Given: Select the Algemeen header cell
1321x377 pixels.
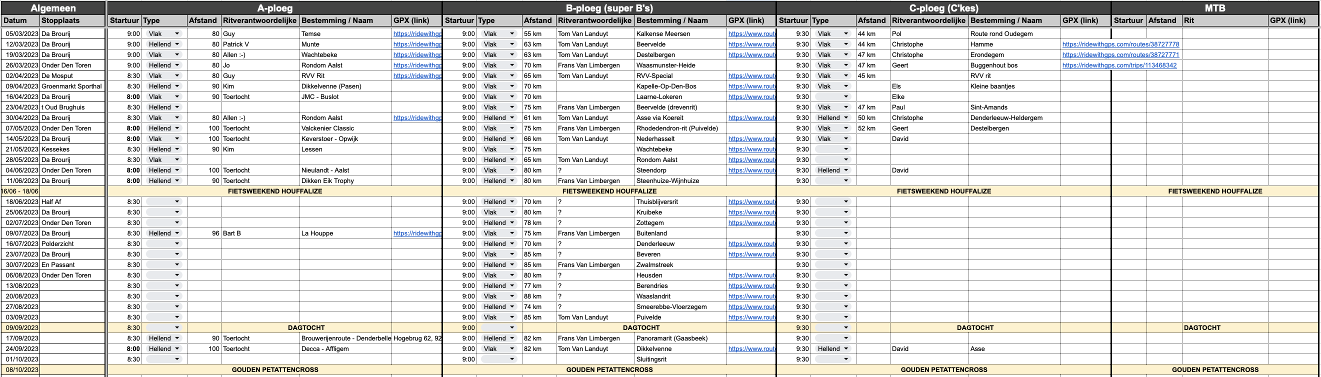Looking at the screenshot, I should [x=53, y=8].
